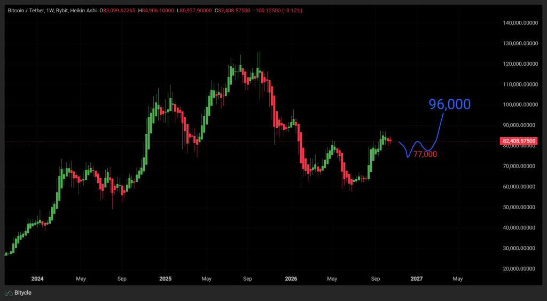Select the red 77,000 annotation text
The width and height of the screenshot is (547, 301).
point(425,154)
